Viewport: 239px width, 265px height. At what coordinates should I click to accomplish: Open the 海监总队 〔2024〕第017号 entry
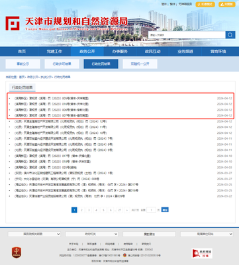click(77, 185)
